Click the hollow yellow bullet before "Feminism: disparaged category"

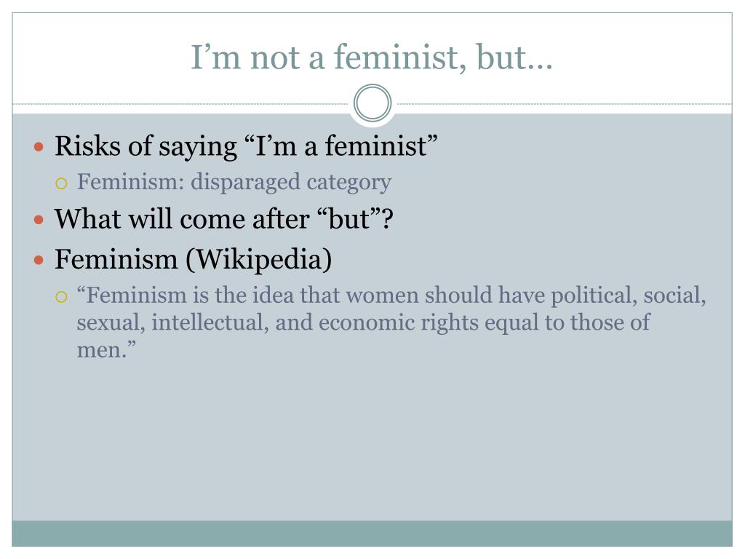pyautogui.click(x=61, y=183)
